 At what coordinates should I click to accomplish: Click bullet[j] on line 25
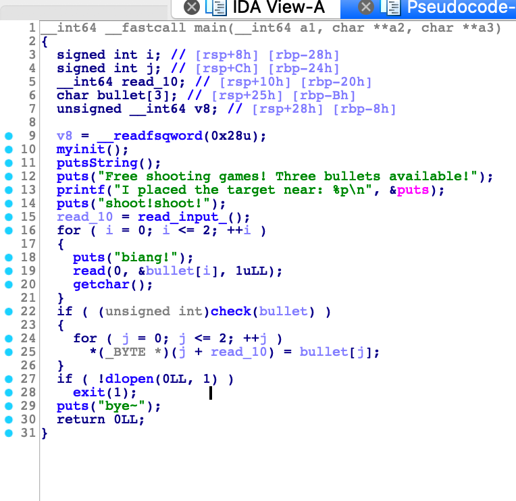[336, 352]
